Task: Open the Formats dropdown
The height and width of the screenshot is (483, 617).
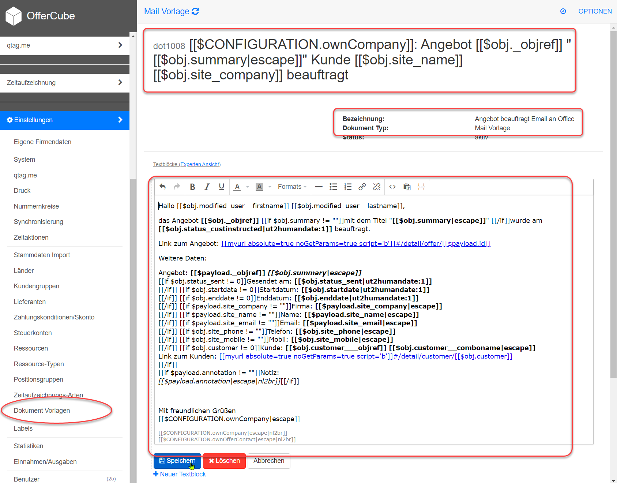Action: point(292,187)
